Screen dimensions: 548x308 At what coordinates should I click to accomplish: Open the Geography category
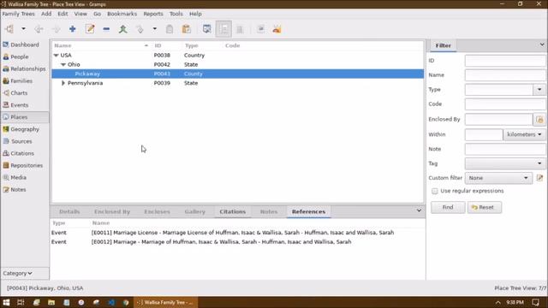tap(25, 129)
